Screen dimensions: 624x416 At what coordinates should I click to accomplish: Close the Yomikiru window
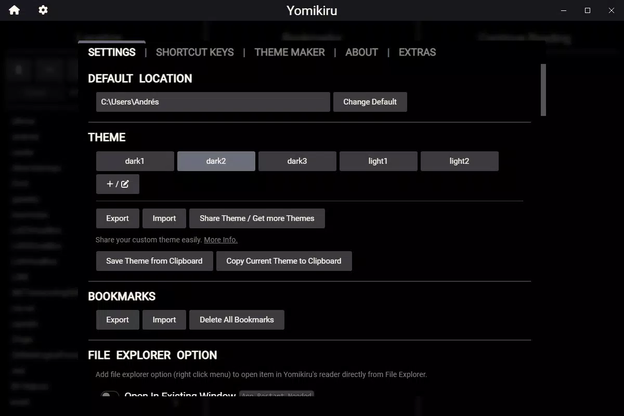tap(612, 10)
